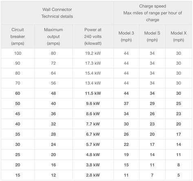
Task: Select the Power at 240 volts header
Action: click(93, 37)
